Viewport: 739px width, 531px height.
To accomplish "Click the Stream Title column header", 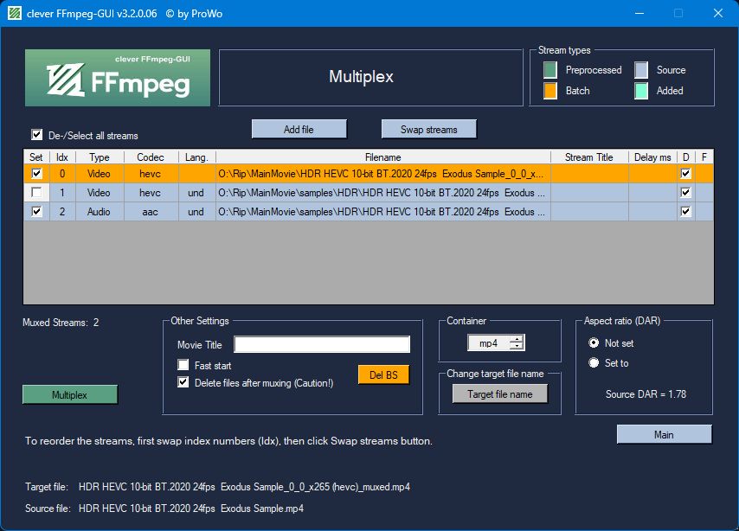I will pyautogui.click(x=589, y=157).
